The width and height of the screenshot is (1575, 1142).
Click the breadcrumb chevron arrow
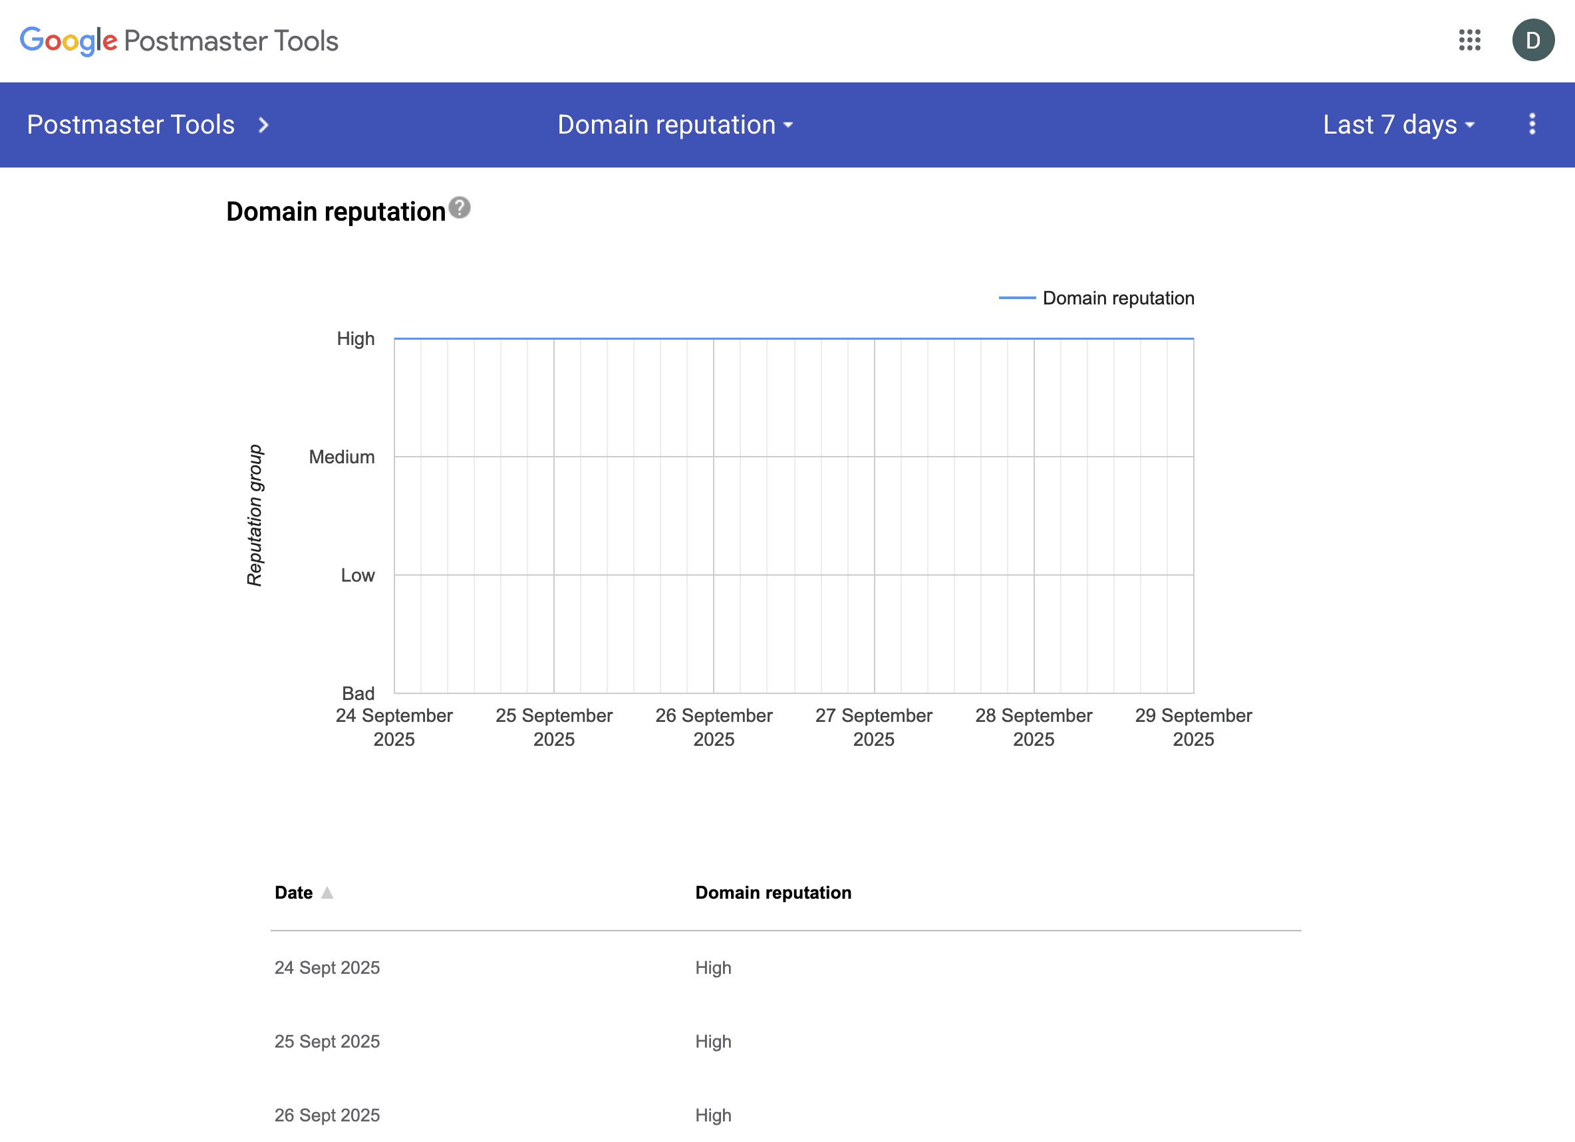263,125
